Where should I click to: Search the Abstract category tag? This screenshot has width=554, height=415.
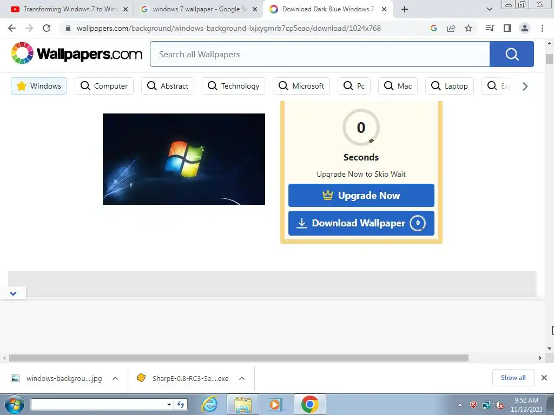click(168, 86)
